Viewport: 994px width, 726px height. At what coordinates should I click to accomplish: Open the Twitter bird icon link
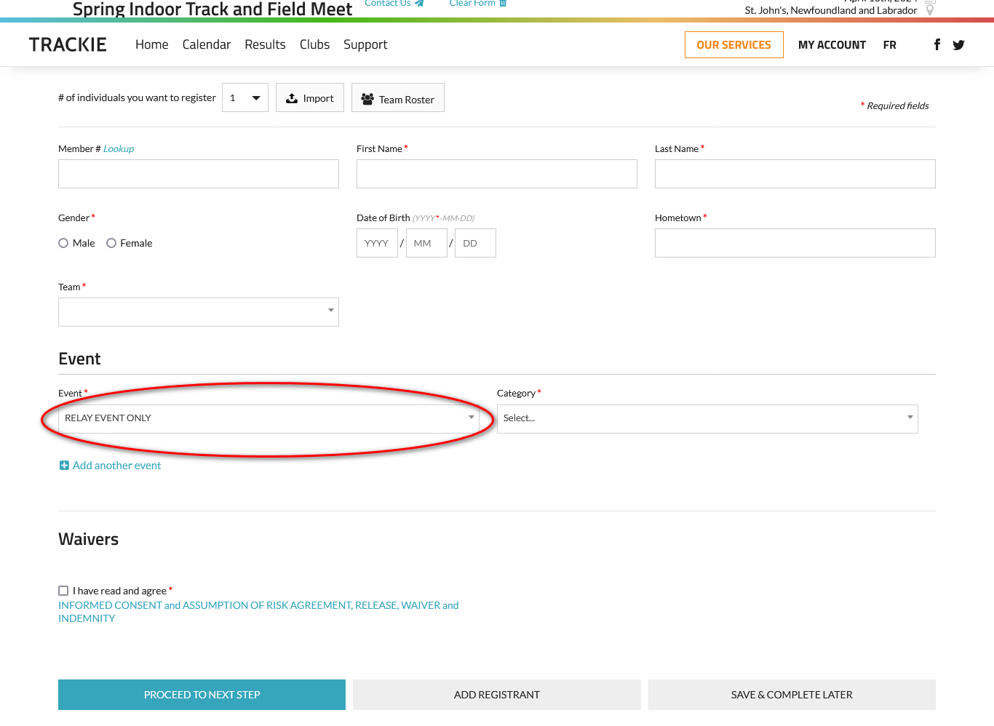coord(958,45)
